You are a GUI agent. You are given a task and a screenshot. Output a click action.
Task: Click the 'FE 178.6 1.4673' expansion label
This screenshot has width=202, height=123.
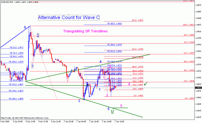[x=16, y=91]
